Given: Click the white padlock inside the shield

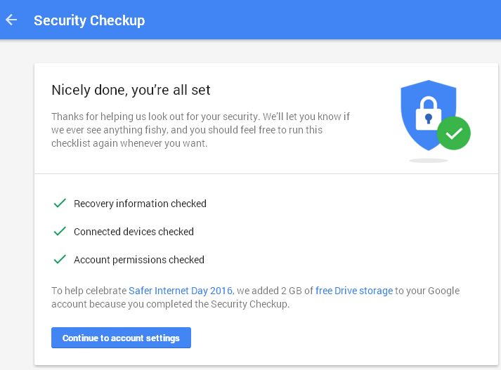Looking at the screenshot, I should [429, 114].
